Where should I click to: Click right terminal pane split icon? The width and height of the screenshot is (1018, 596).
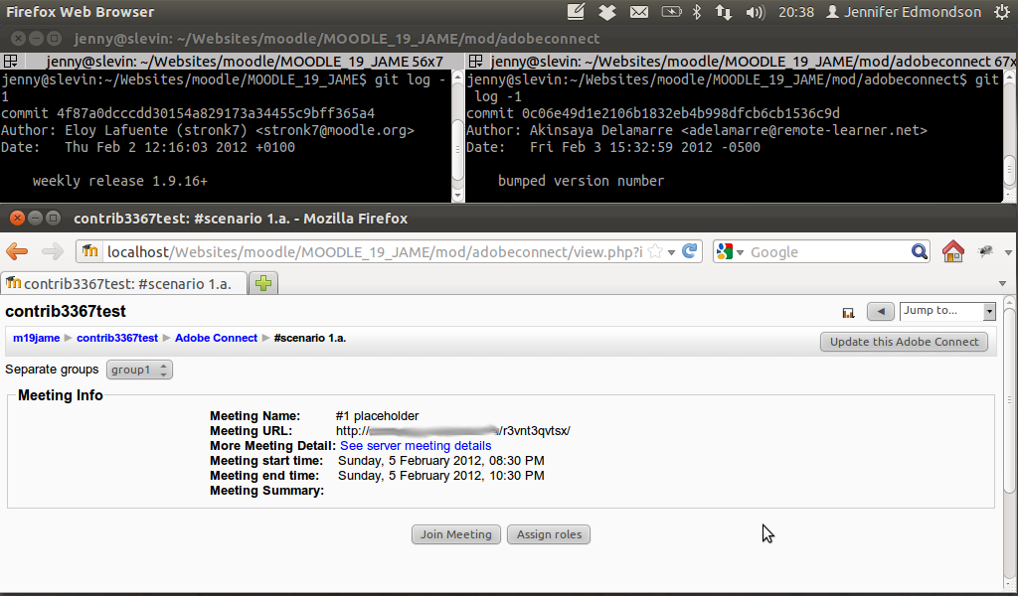pyautogui.click(x=475, y=61)
